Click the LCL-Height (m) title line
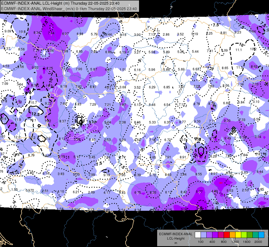Image resolution: width=269 pixels, height=247 pixels. click(x=60, y=3)
